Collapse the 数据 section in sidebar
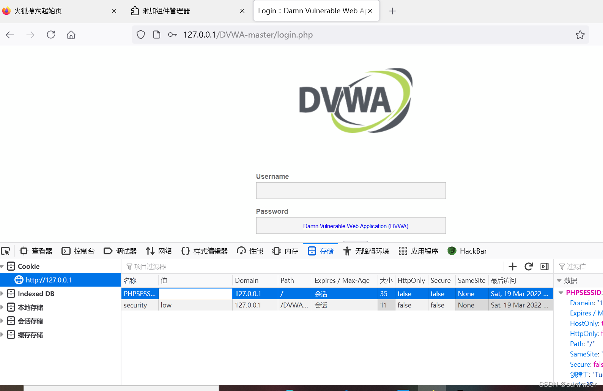This screenshot has height=391, width=603. click(x=559, y=281)
